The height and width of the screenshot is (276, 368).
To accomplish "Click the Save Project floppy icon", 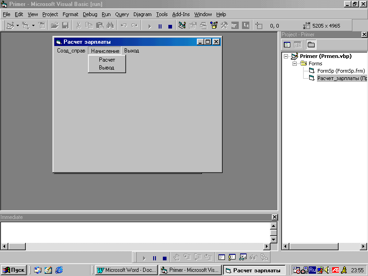I will point(65,25).
